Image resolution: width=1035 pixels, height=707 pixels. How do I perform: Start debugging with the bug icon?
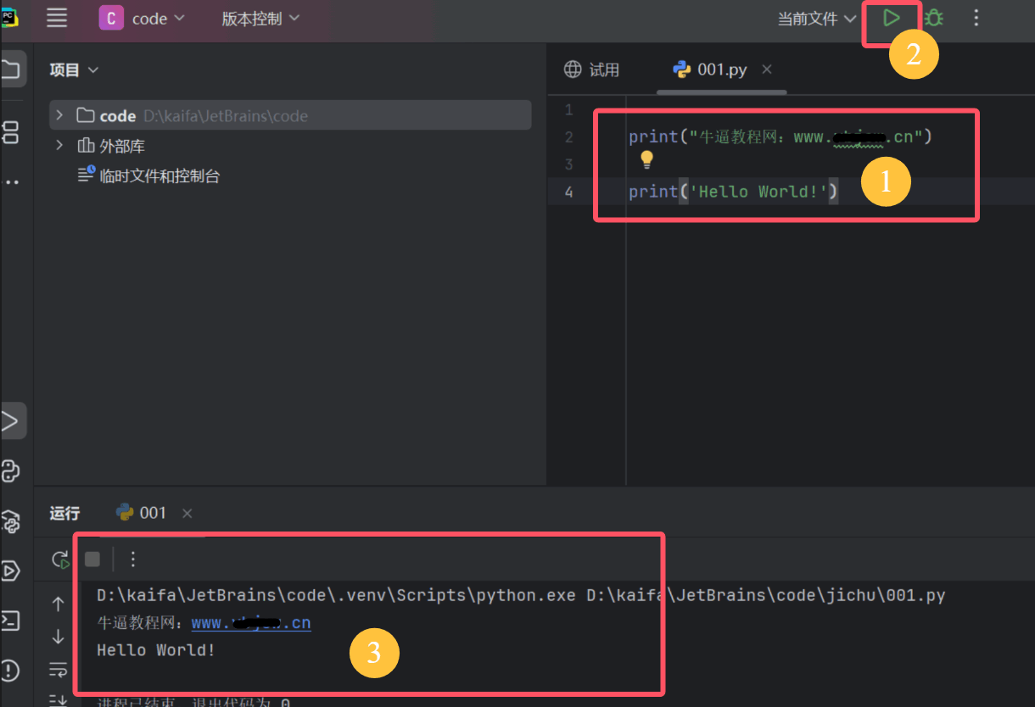coord(934,18)
